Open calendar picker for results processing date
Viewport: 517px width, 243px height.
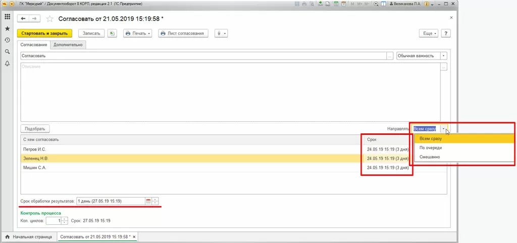(x=148, y=201)
